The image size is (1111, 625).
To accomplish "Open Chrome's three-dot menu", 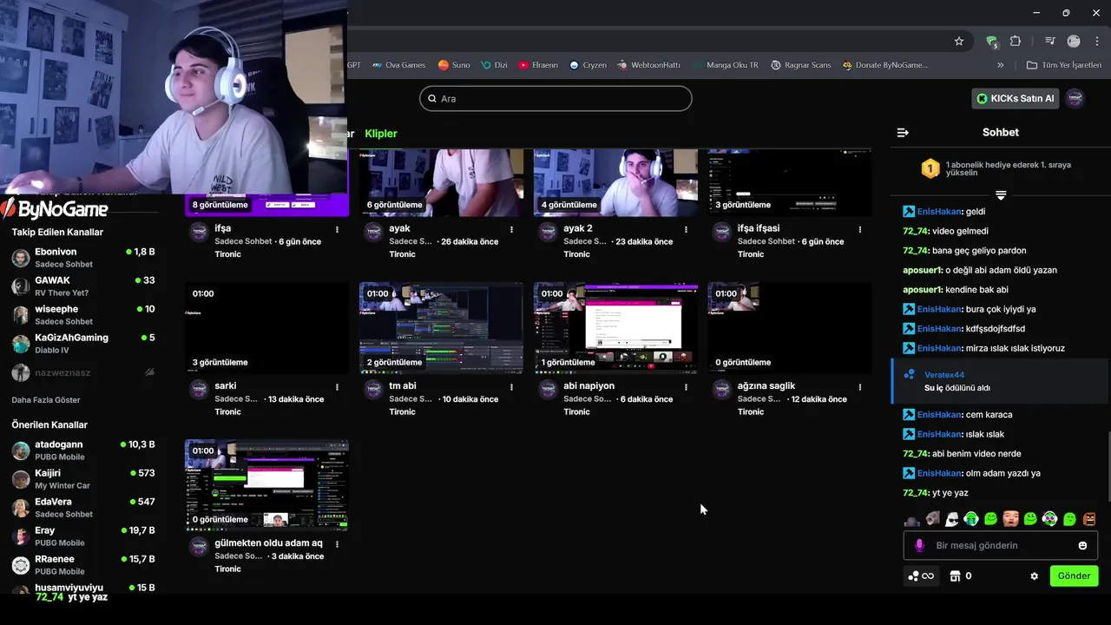I will [x=1096, y=41].
